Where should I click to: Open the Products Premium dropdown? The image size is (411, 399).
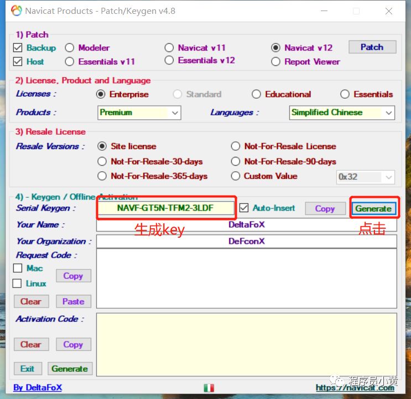coord(139,112)
